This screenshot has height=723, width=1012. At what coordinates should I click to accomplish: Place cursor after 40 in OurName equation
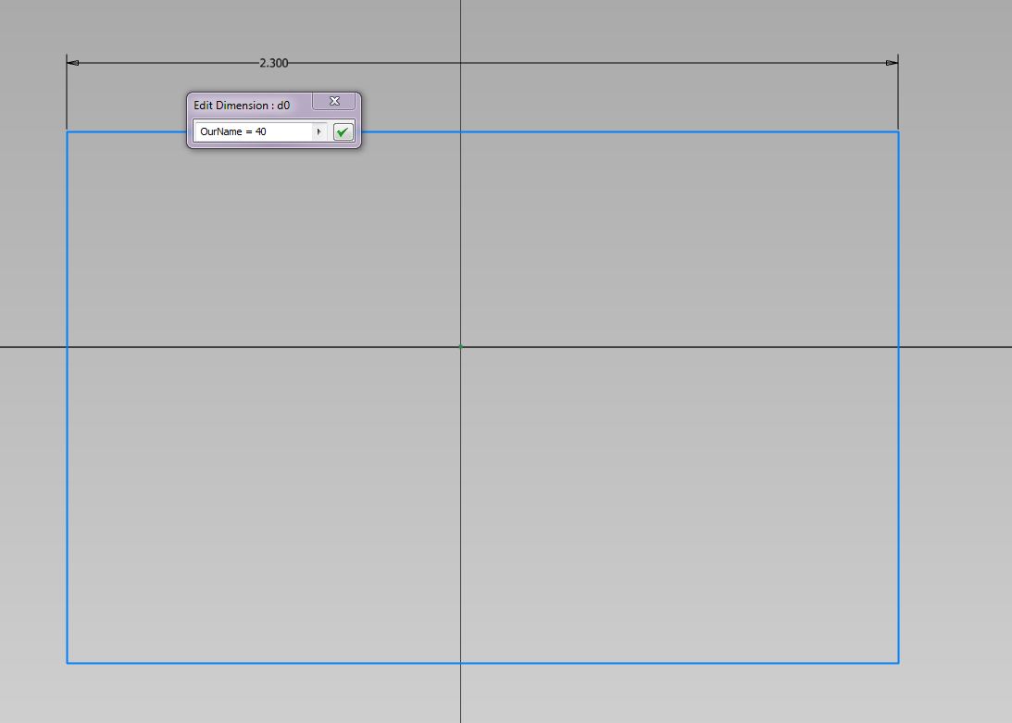coord(270,131)
